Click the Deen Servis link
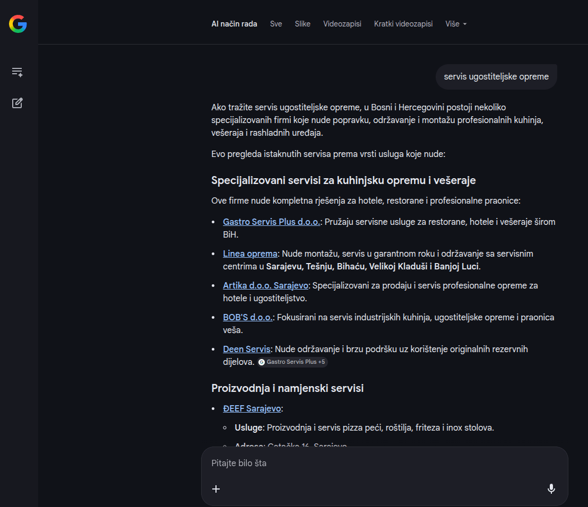 pyautogui.click(x=246, y=349)
